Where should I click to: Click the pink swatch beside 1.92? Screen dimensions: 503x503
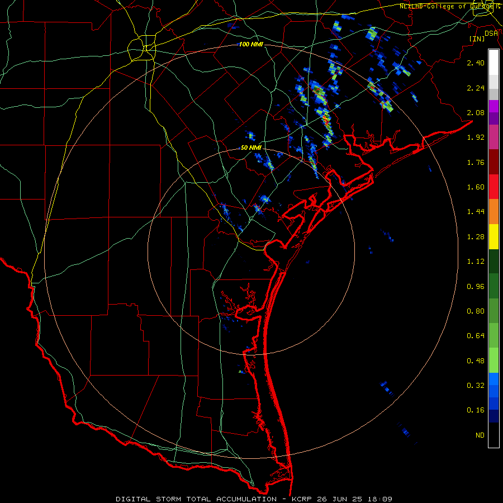point(493,137)
